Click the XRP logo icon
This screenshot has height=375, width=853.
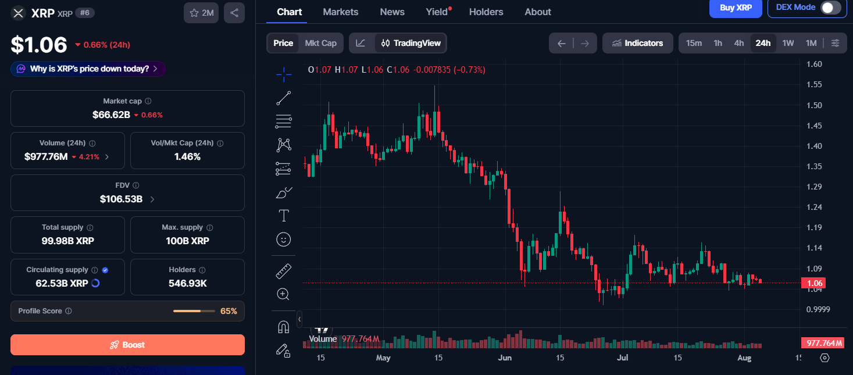(19, 13)
